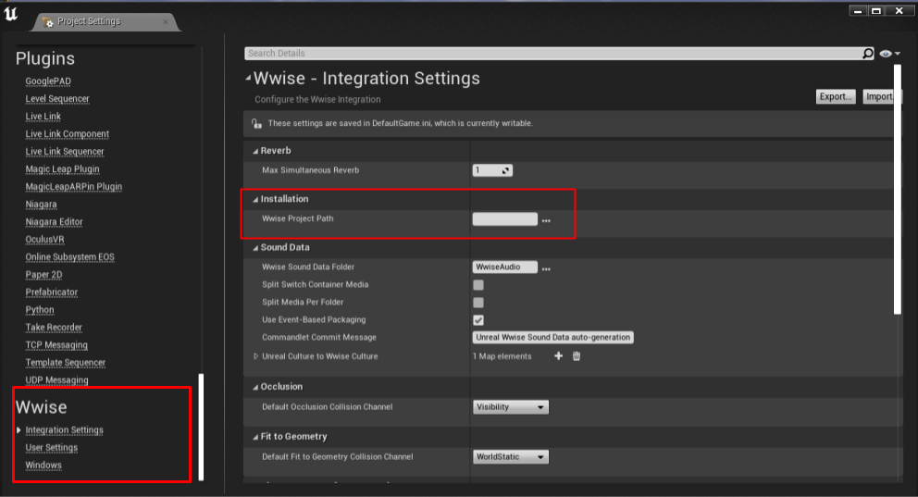Click the Unreal Engine logo icon
The height and width of the screenshot is (497, 918).
pyautogui.click(x=11, y=14)
